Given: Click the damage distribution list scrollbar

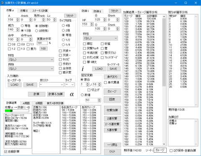Looking at the screenshot, I should pyautogui.click(x=164, y=80).
